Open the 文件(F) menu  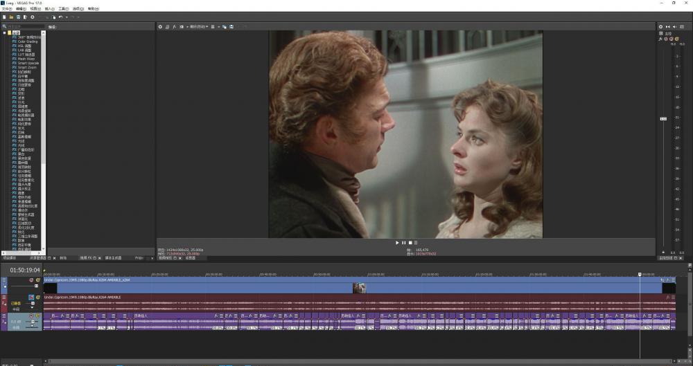click(x=7, y=9)
